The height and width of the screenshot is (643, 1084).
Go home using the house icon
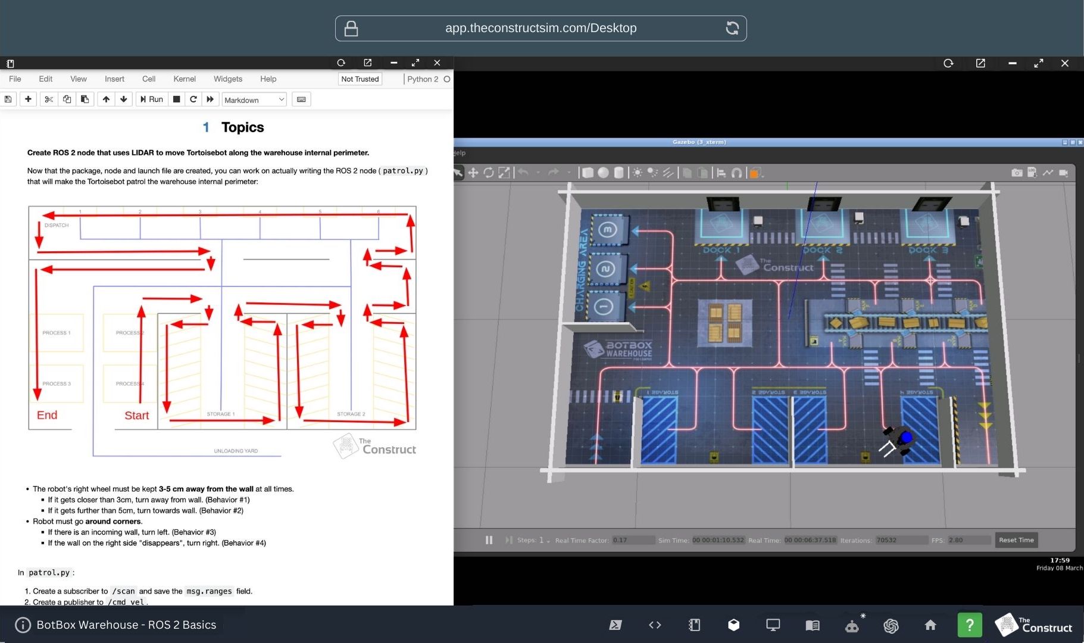pos(930,625)
